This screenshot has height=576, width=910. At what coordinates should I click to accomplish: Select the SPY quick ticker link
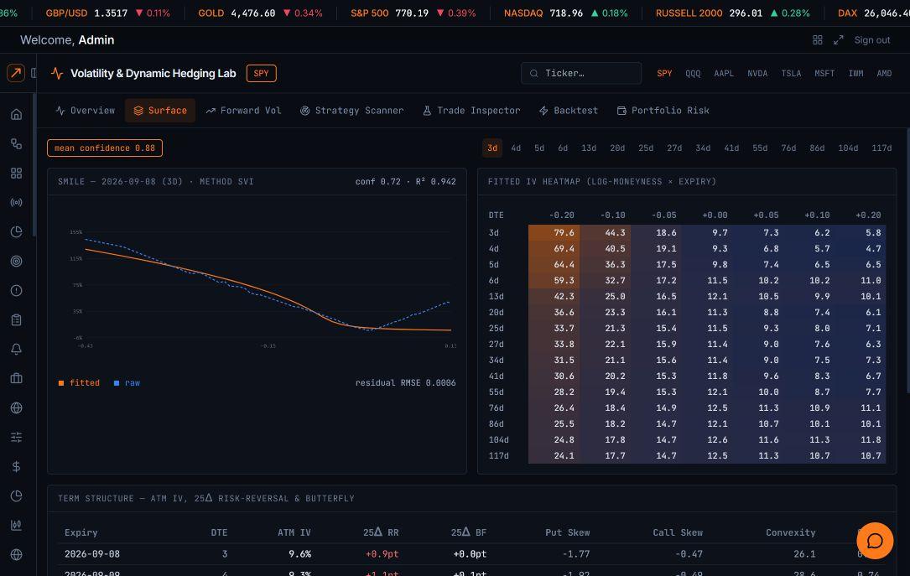click(664, 74)
